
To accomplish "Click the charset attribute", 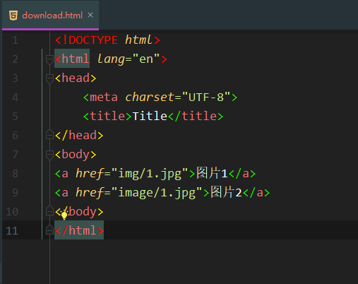I will click(150, 97).
